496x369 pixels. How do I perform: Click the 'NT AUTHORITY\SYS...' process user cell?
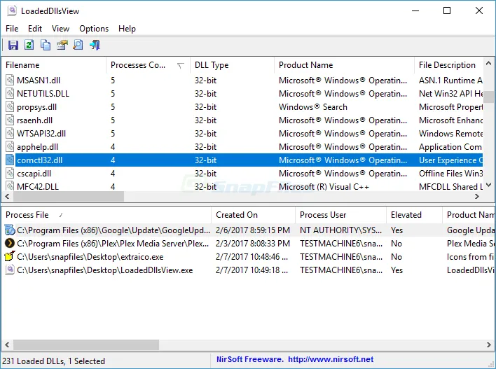coord(340,230)
